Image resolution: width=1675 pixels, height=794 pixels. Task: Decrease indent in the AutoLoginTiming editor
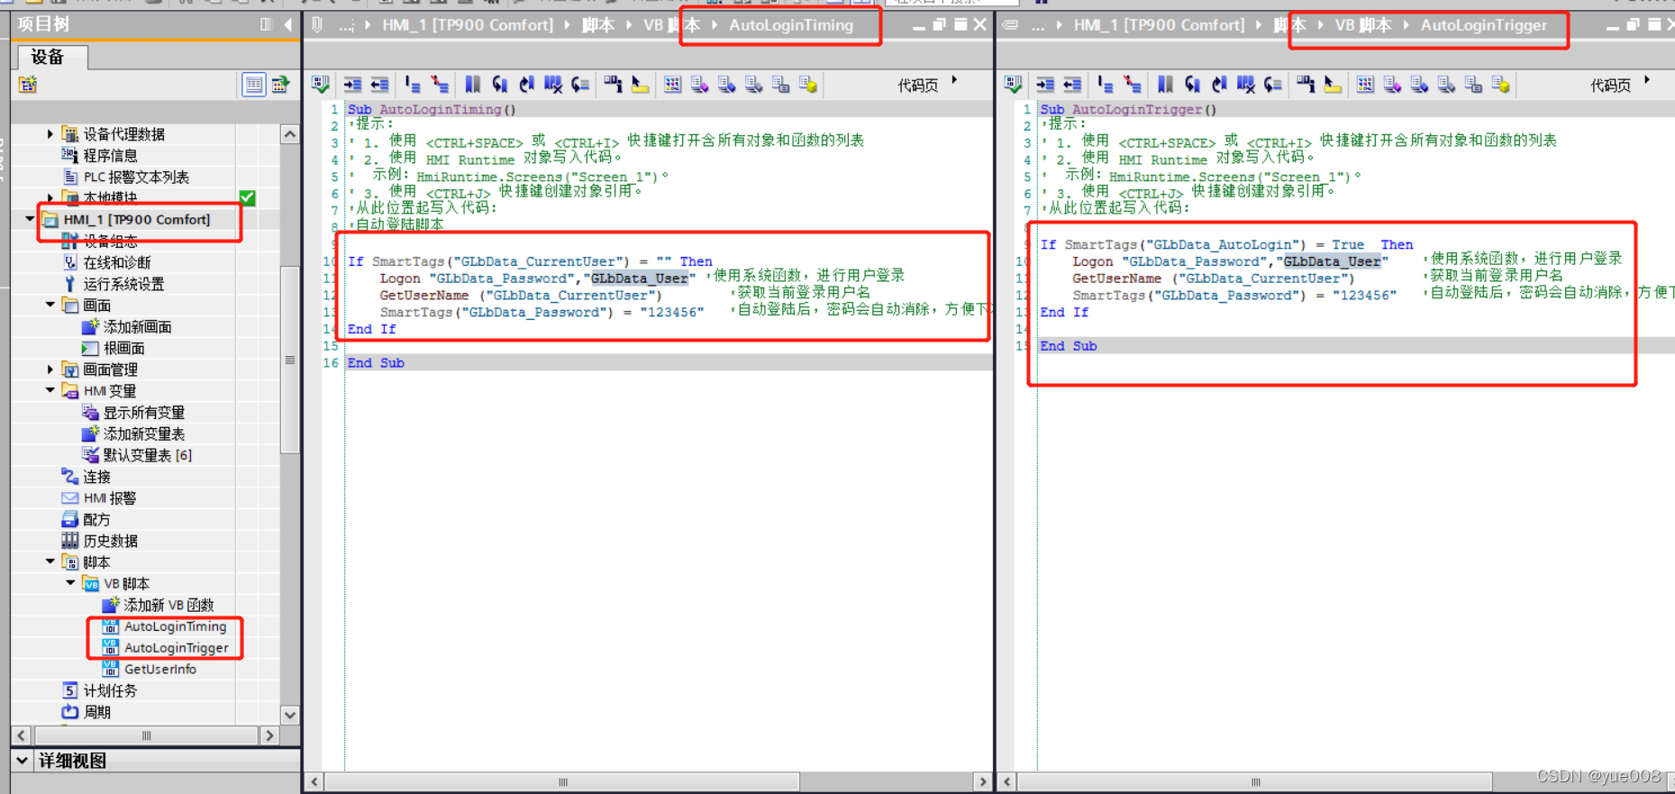point(379,85)
